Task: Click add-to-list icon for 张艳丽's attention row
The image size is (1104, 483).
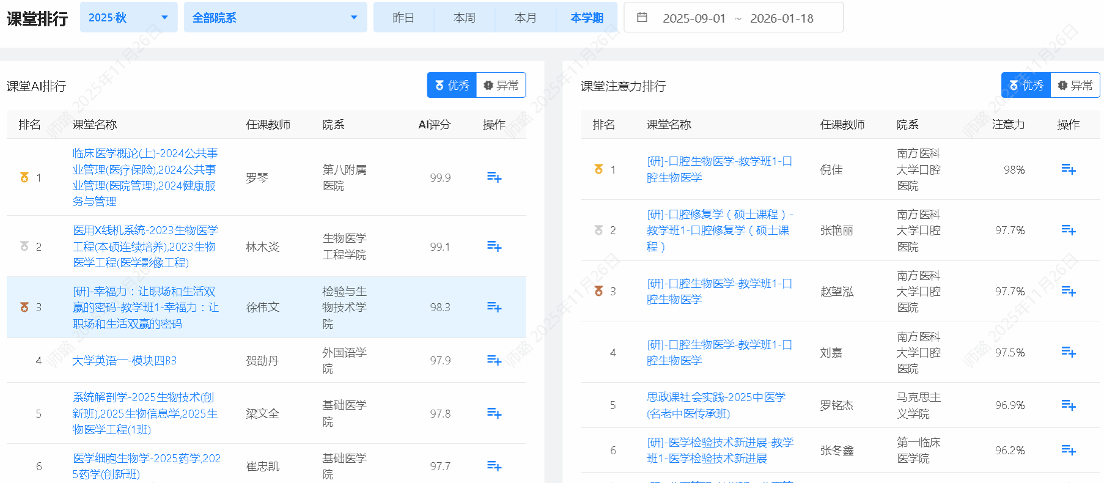Action: pyautogui.click(x=1068, y=230)
